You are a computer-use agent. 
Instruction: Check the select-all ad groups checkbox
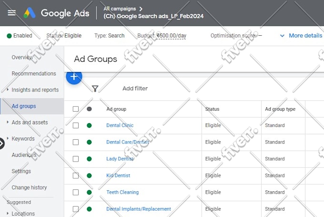coord(76,109)
